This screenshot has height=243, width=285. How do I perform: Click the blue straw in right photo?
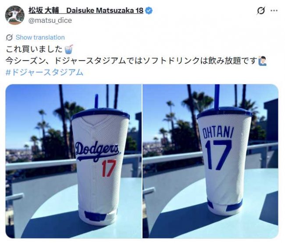click(x=217, y=97)
